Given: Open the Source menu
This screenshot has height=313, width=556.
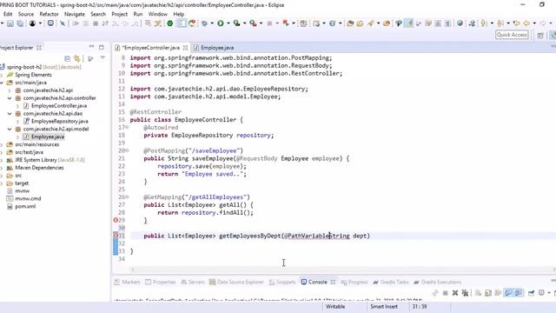Looking at the screenshot, I should pyautogui.click(x=26, y=14).
